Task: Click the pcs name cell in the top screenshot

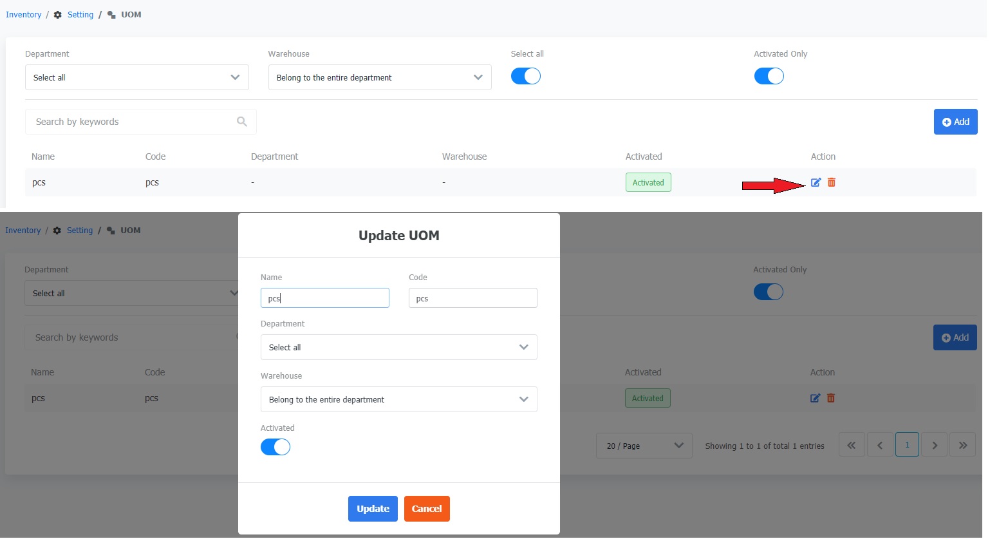Action: [39, 183]
